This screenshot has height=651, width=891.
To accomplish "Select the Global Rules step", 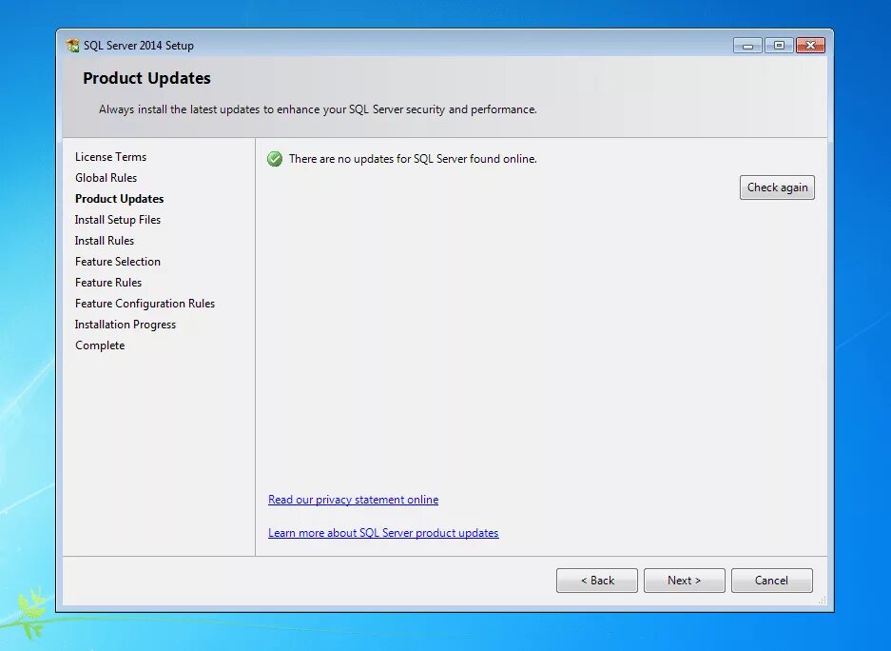I will (x=106, y=178).
